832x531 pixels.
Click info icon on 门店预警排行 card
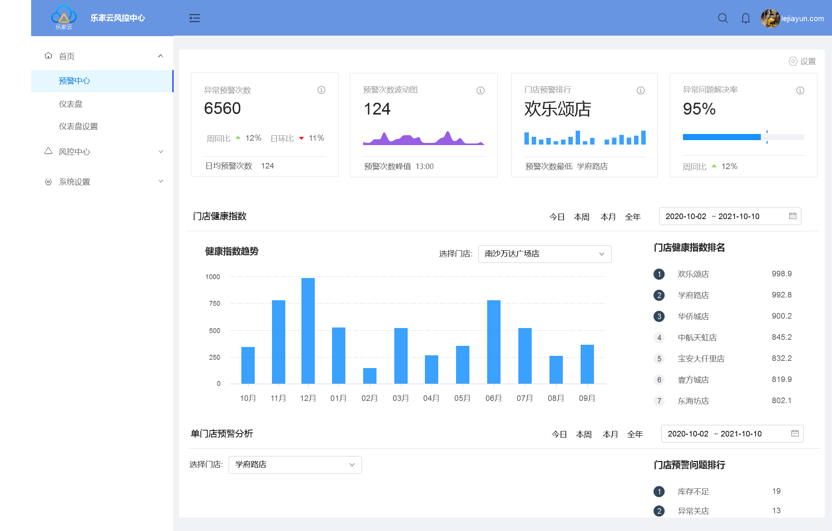pos(641,91)
